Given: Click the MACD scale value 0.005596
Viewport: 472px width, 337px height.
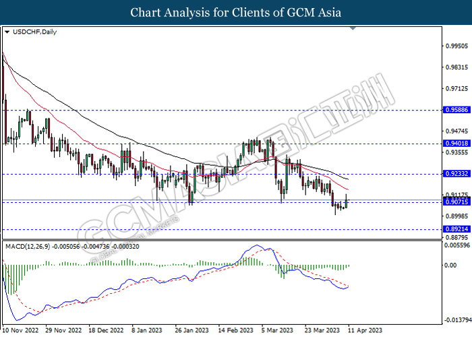Looking at the screenshot, I should [x=457, y=245].
